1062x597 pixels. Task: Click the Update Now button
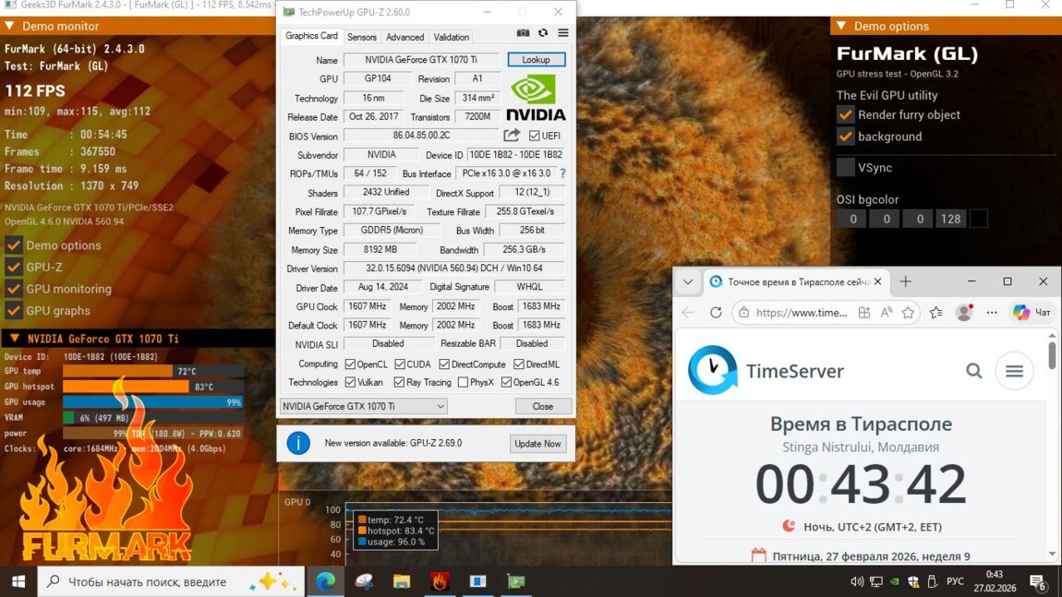point(537,444)
